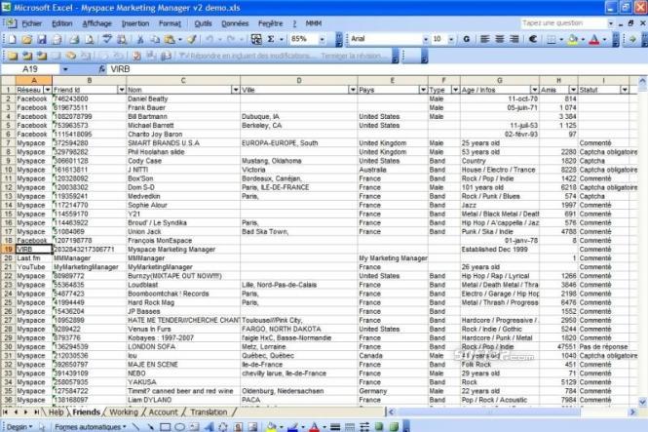648x432 pixels.
Task: Undo the last action with the Undo arrow
Action: [210, 39]
